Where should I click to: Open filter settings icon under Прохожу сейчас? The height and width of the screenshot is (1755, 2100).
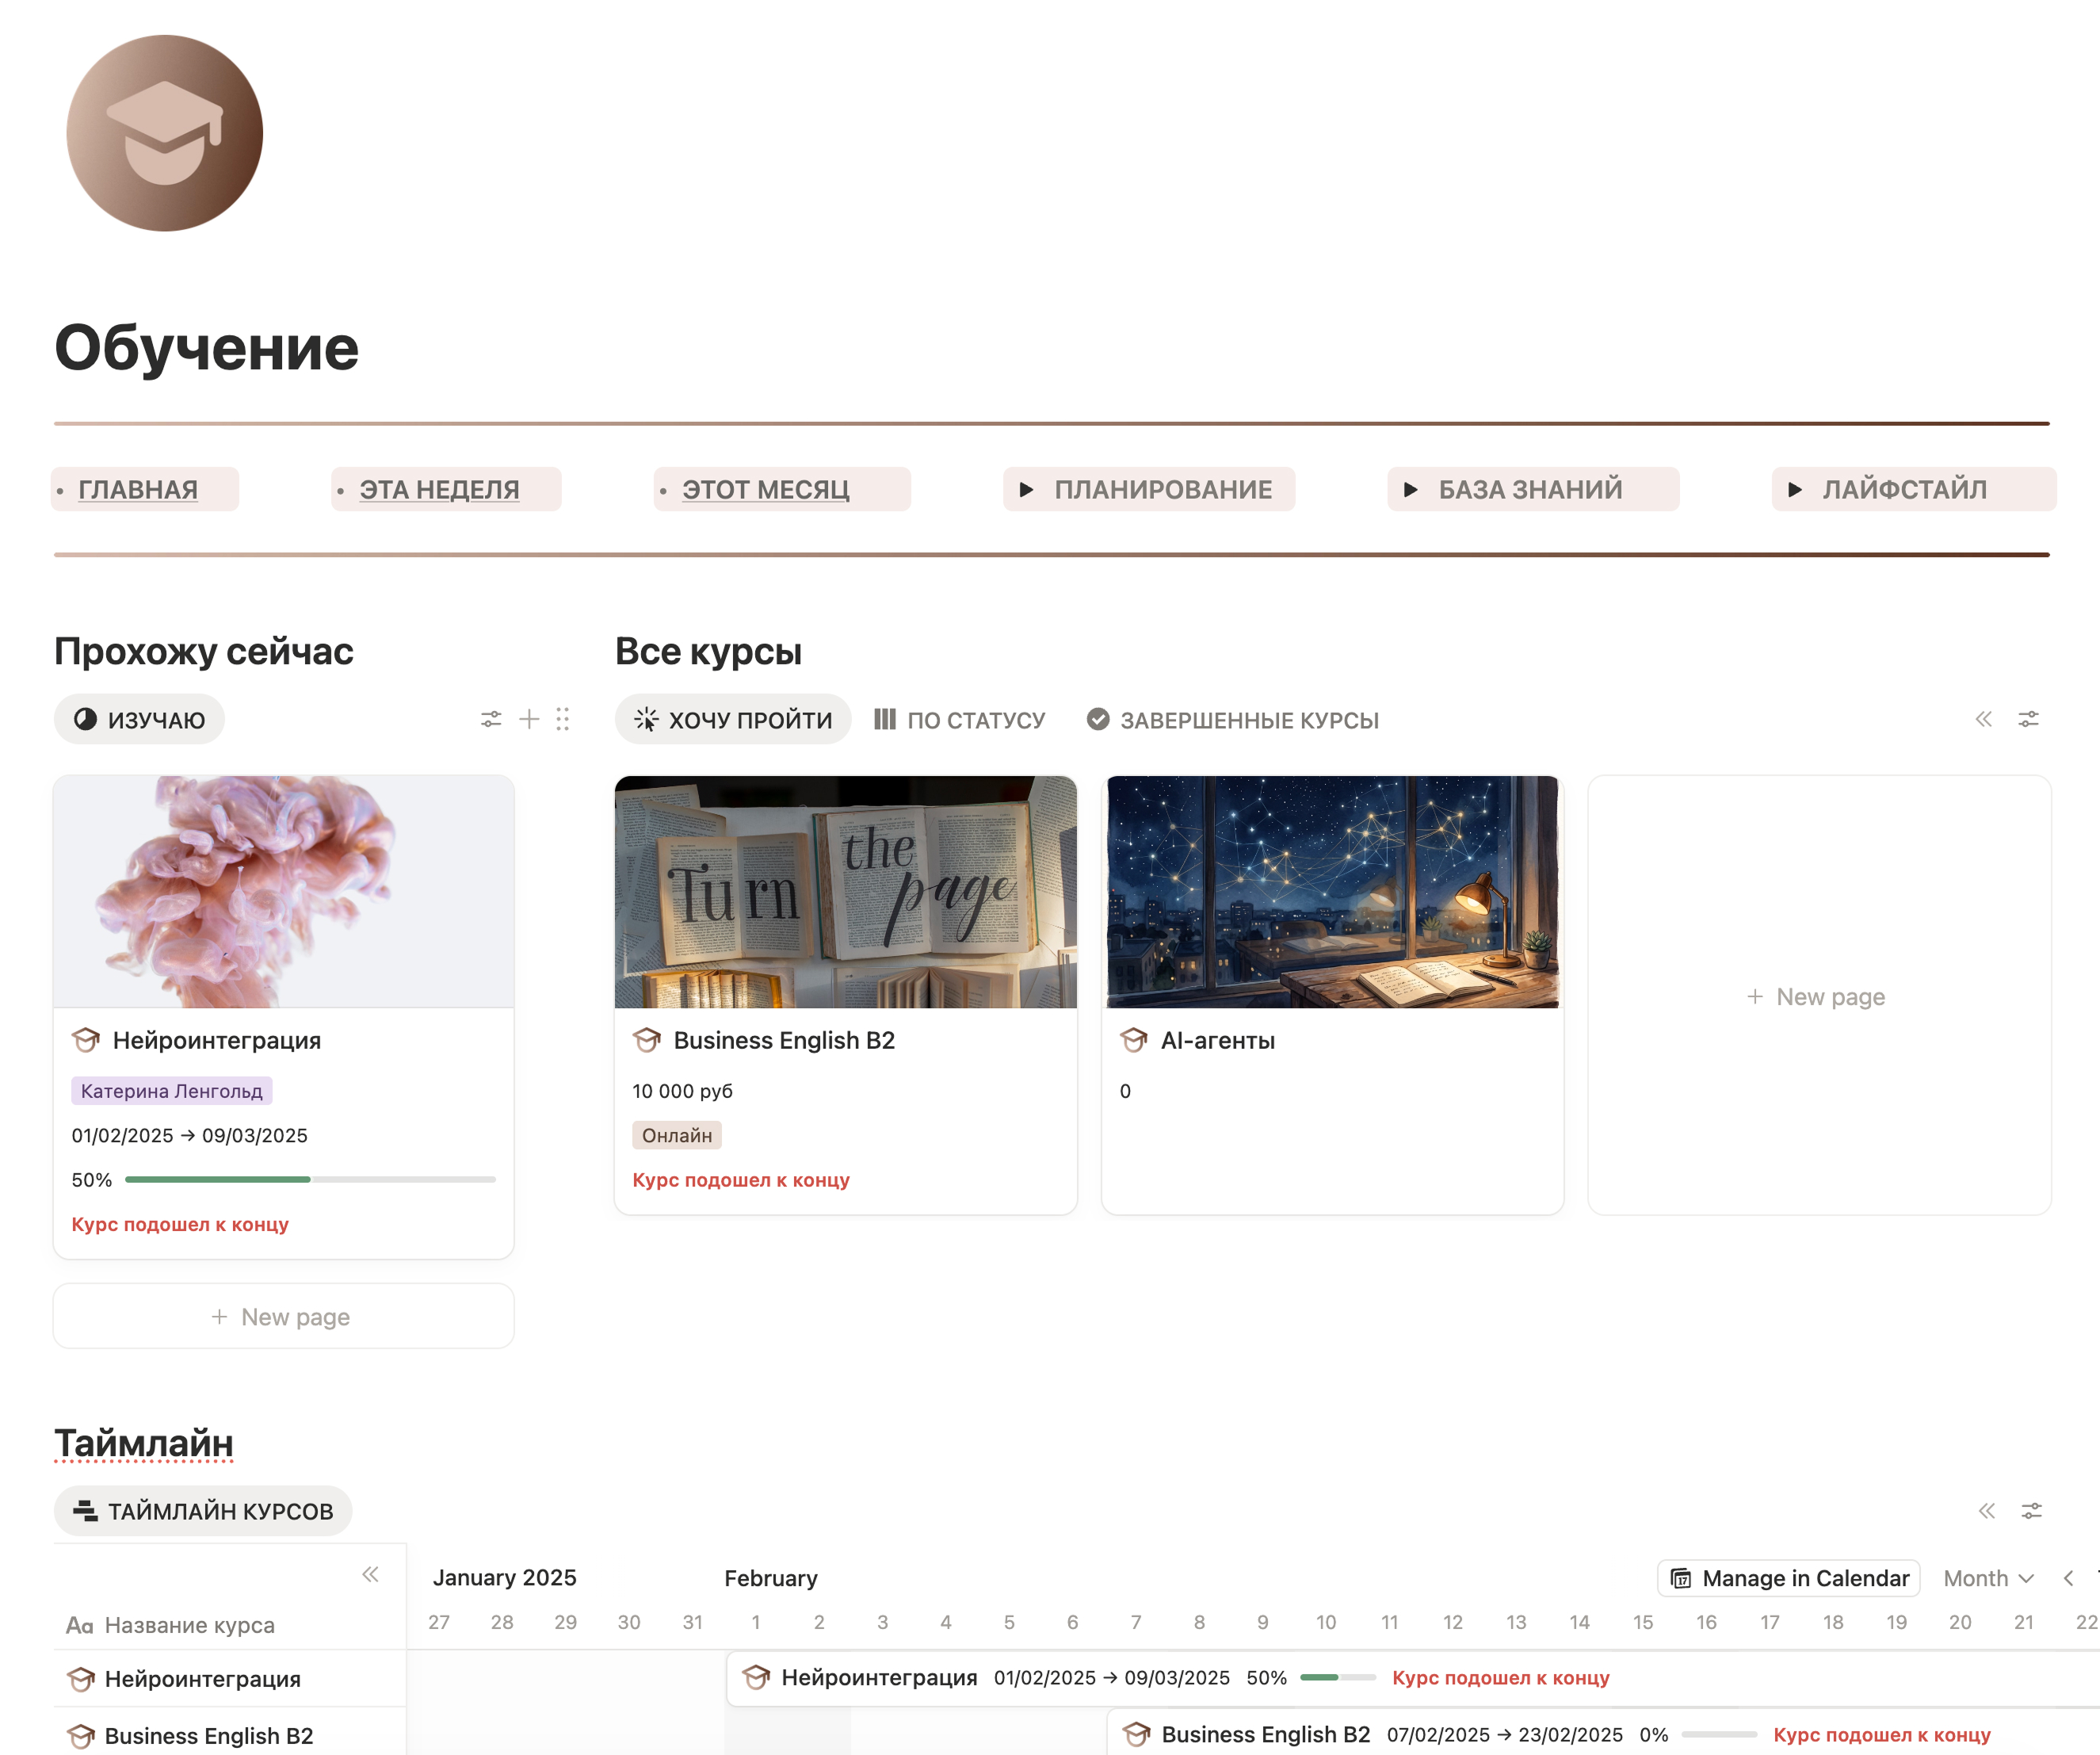pyautogui.click(x=491, y=720)
